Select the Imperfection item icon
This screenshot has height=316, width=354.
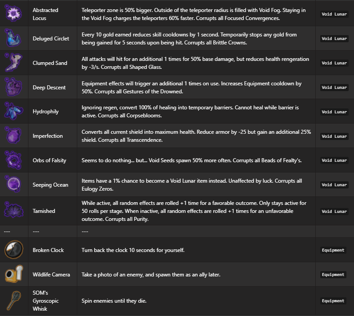coord(12,136)
